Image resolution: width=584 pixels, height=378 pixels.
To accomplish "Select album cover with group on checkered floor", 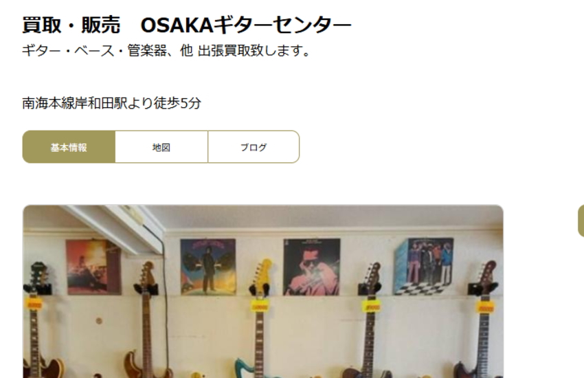I will coord(424,266).
